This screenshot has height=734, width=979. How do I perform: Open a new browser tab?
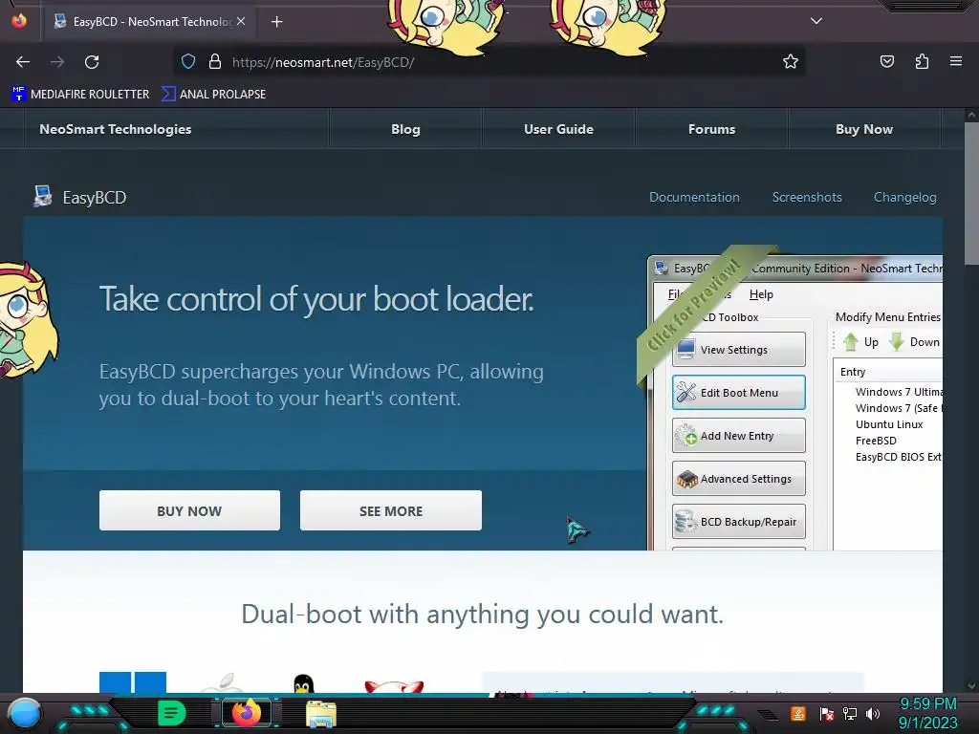tap(276, 22)
